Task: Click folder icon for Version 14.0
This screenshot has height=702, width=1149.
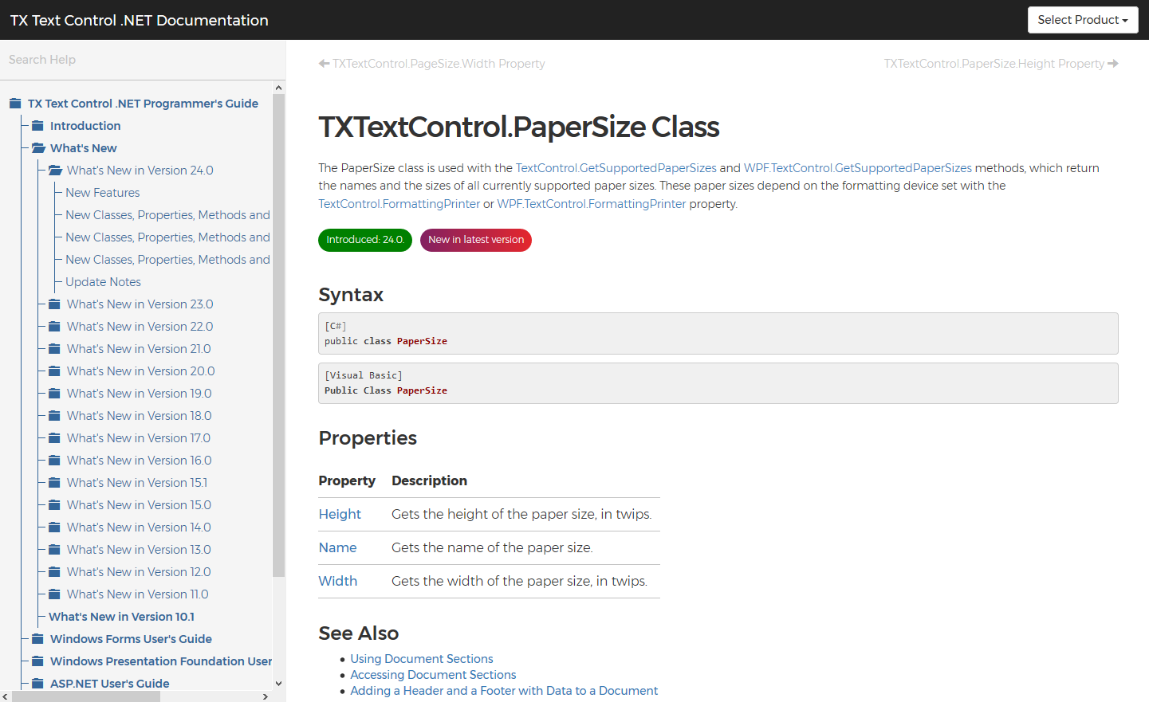Action: click(54, 527)
